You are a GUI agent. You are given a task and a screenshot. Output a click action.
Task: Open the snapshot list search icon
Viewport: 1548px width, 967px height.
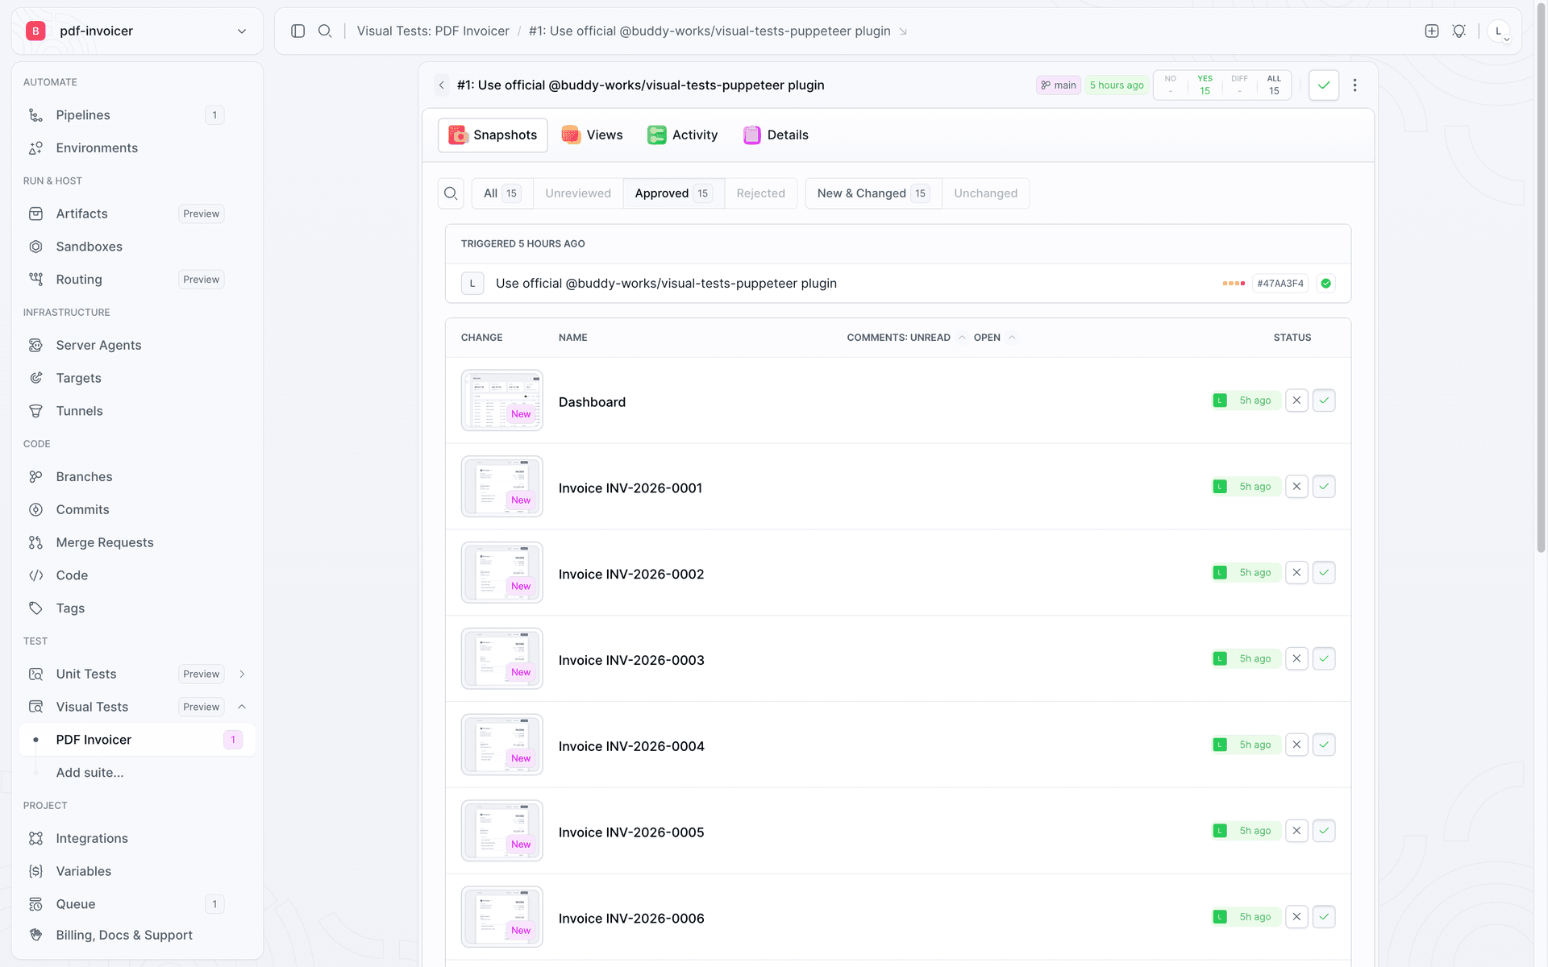451,193
